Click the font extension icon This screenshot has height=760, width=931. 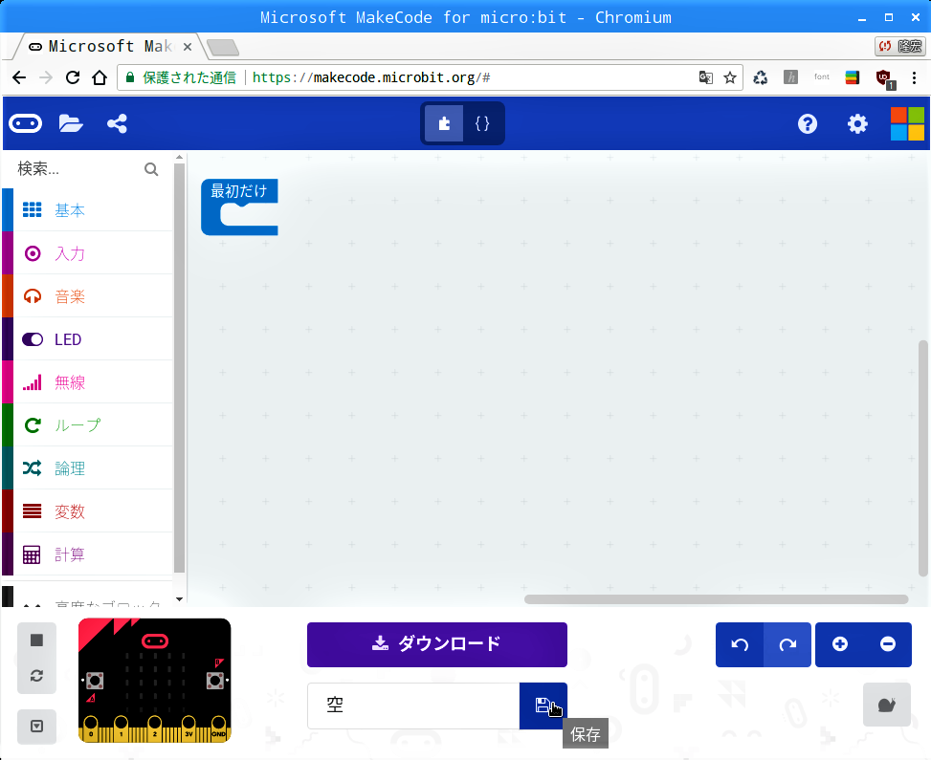(x=822, y=77)
